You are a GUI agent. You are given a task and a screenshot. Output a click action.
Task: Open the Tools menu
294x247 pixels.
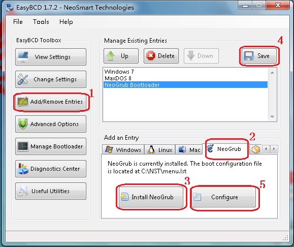pyautogui.click(x=41, y=22)
